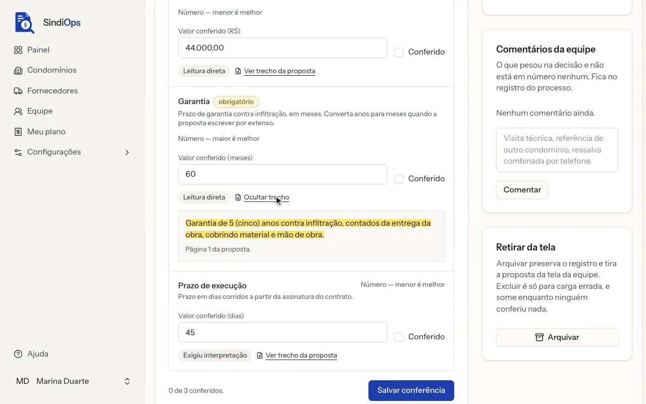Image resolution: width=646 pixels, height=404 pixels.
Task: Click the Equipe people icon
Action: tap(18, 111)
